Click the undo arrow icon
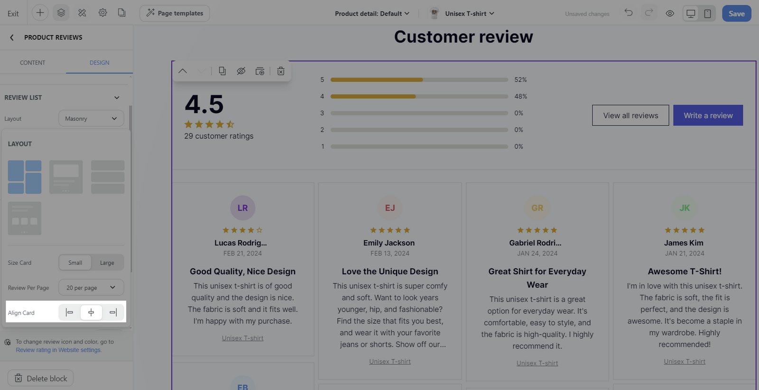This screenshot has width=759, height=390. coord(629,13)
